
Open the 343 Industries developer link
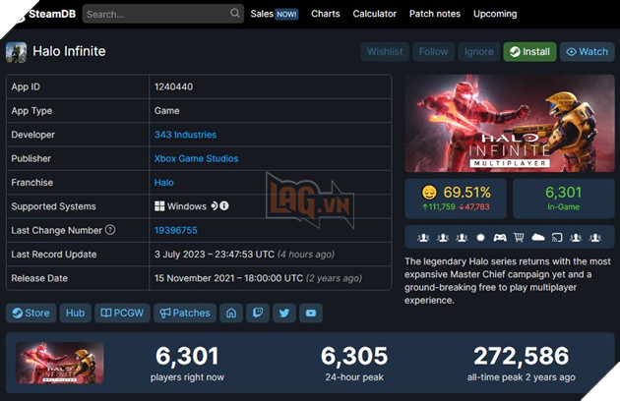(185, 135)
